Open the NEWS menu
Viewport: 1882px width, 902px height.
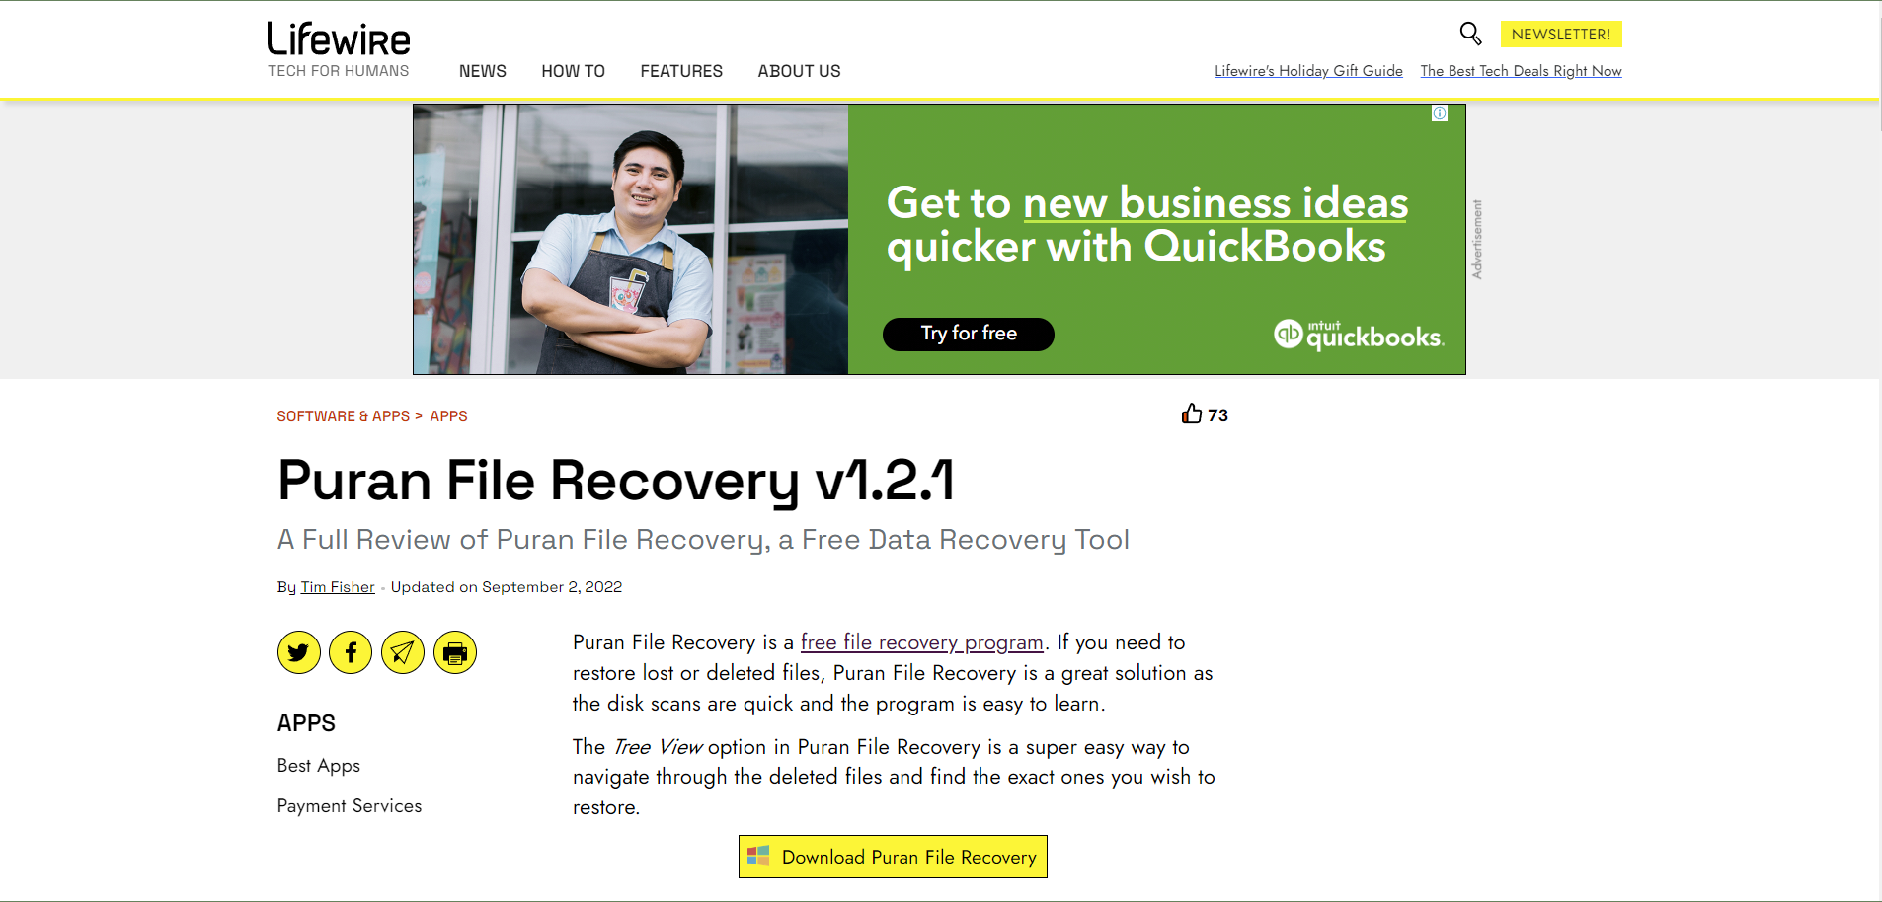click(483, 71)
